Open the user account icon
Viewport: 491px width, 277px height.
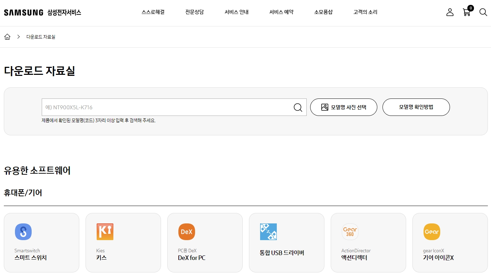point(450,12)
